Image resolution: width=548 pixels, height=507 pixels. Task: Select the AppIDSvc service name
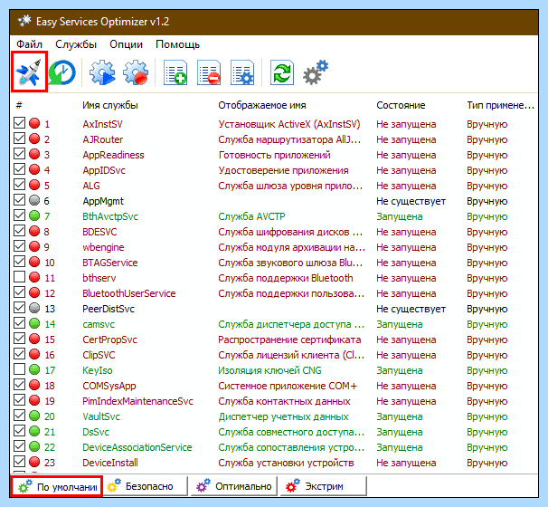point(104,170)
